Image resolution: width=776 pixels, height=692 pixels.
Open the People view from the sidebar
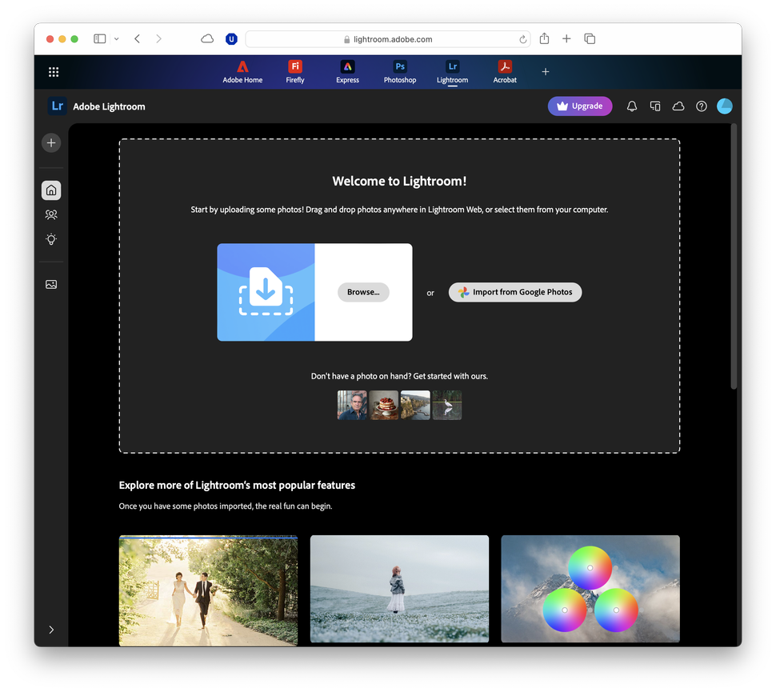point(50,214)
